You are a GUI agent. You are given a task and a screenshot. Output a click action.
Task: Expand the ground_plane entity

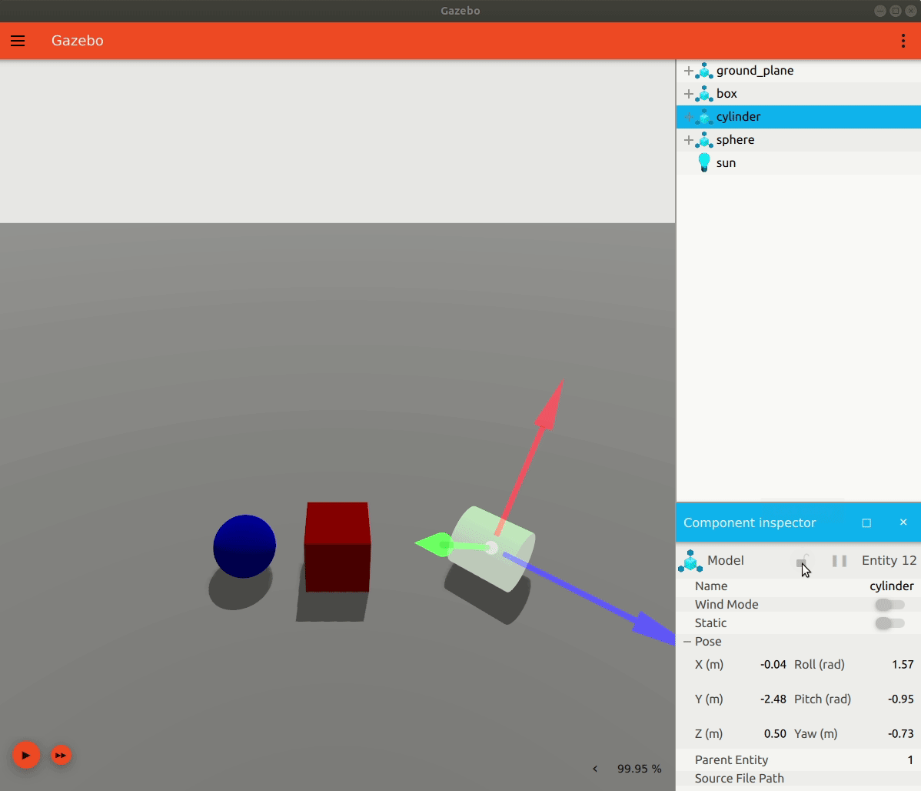point(688,71)
